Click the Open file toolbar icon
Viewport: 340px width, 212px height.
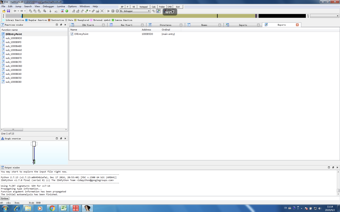coord(4,11)
